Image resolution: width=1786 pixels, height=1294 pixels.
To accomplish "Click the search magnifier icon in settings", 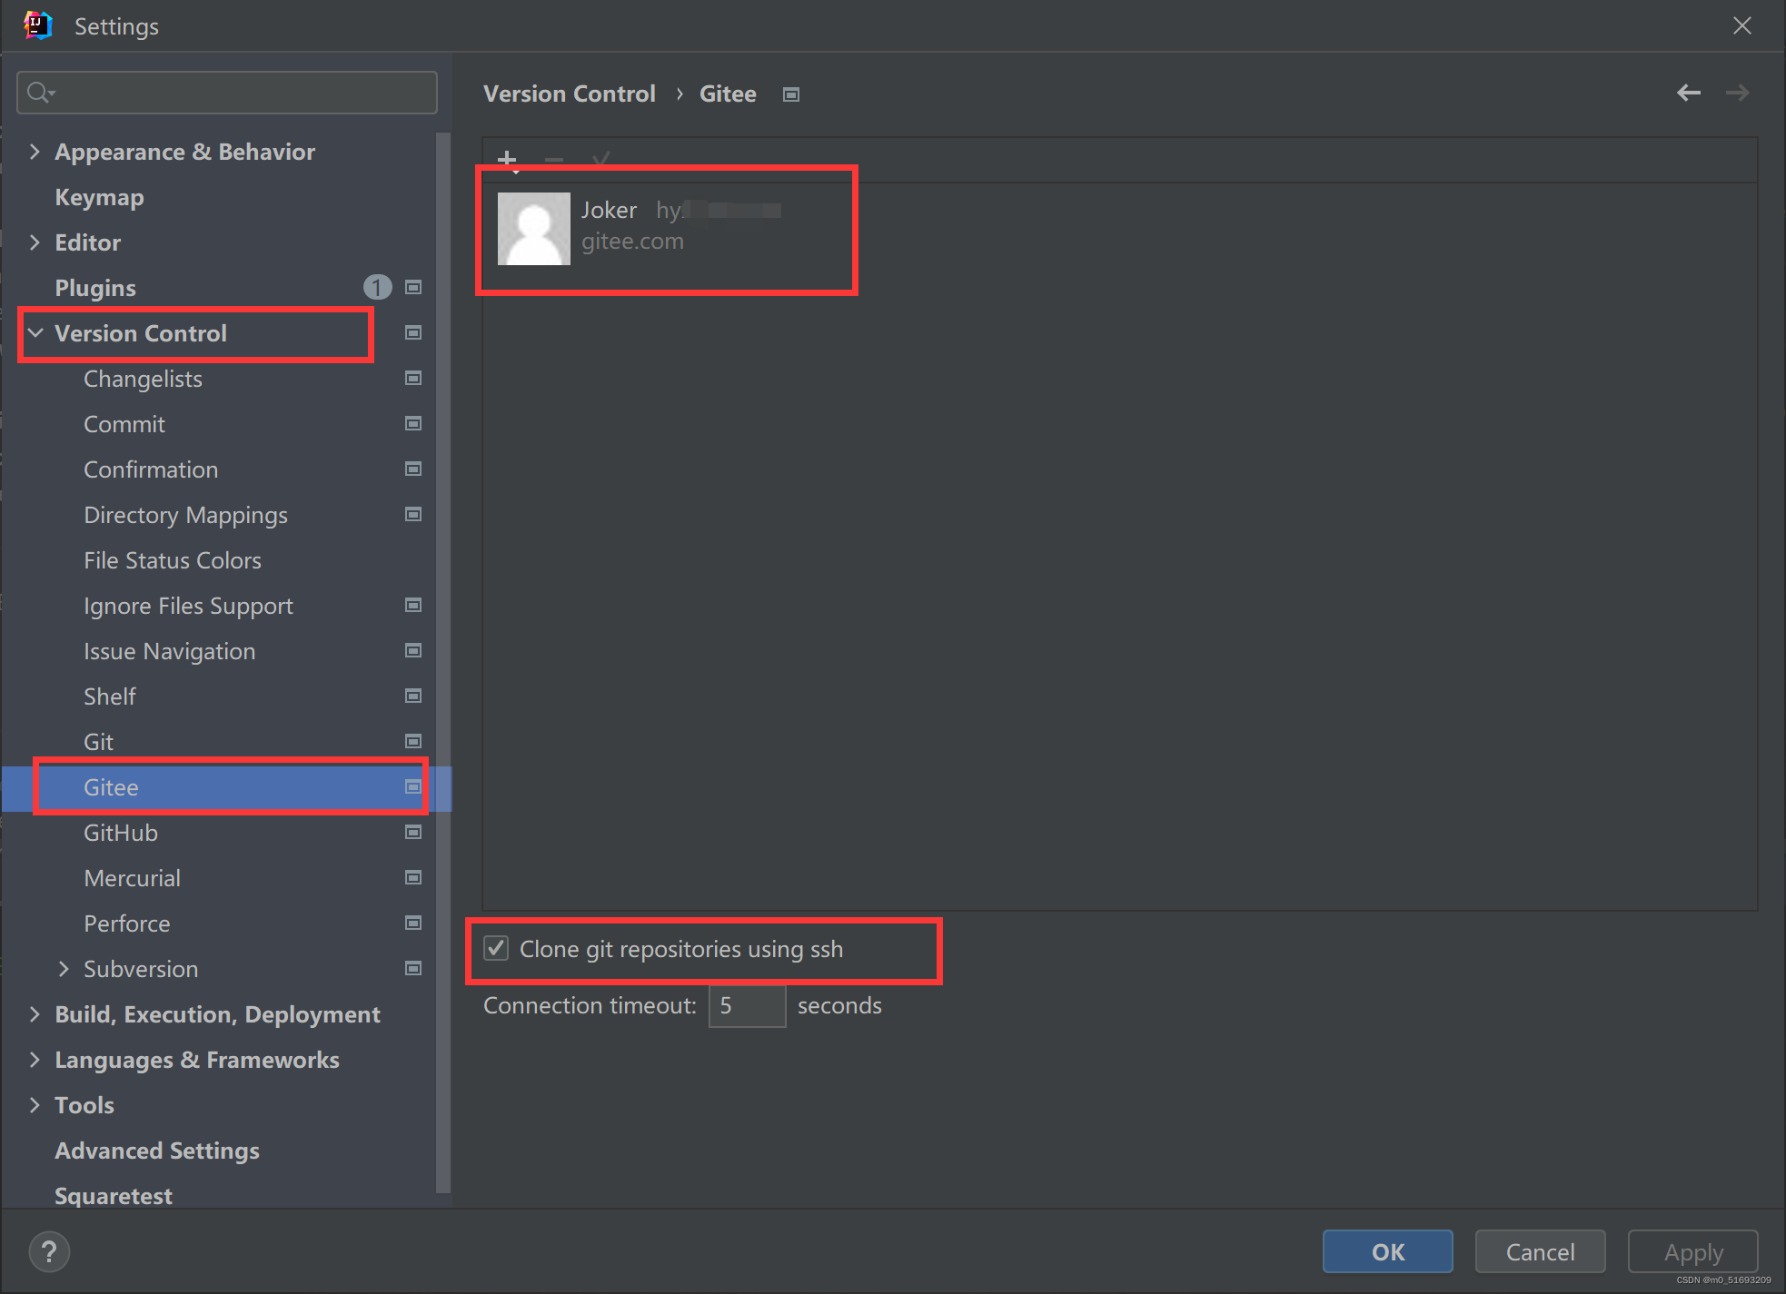I will click(39, 93).
